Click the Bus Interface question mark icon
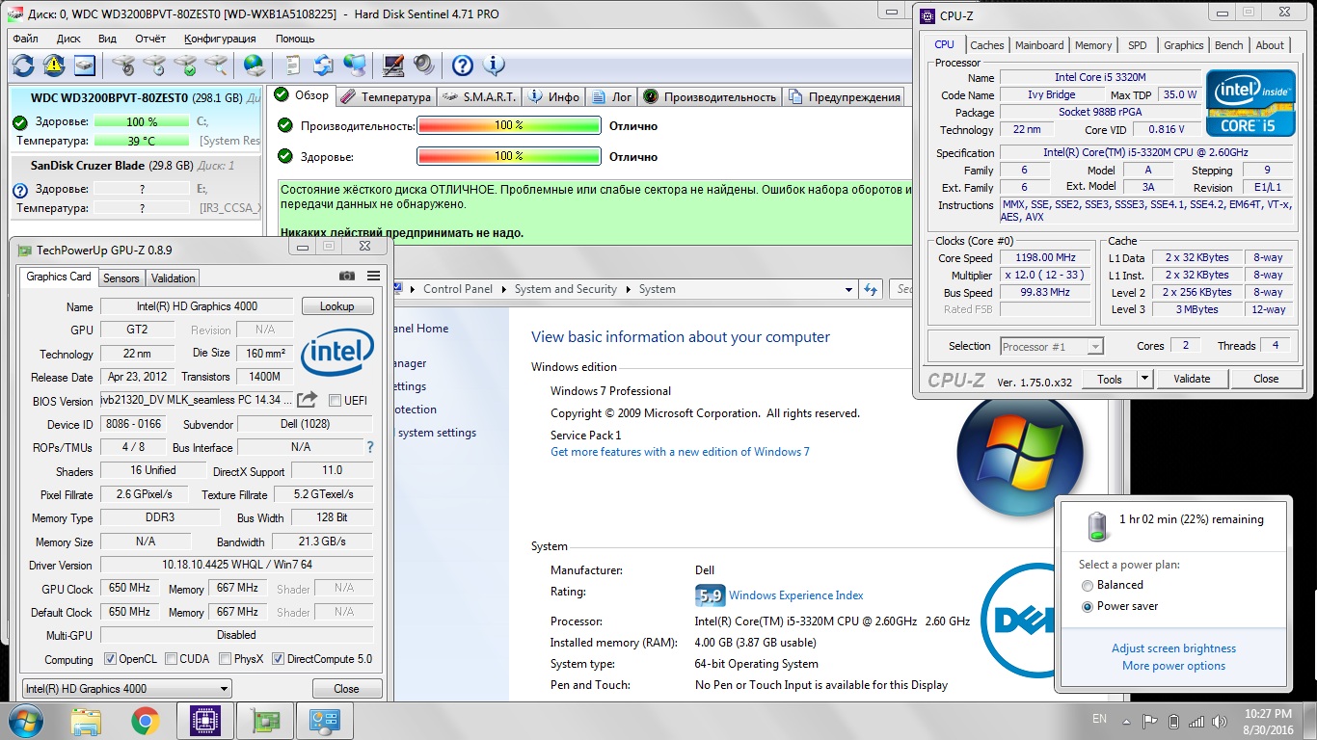 point(370,447)
